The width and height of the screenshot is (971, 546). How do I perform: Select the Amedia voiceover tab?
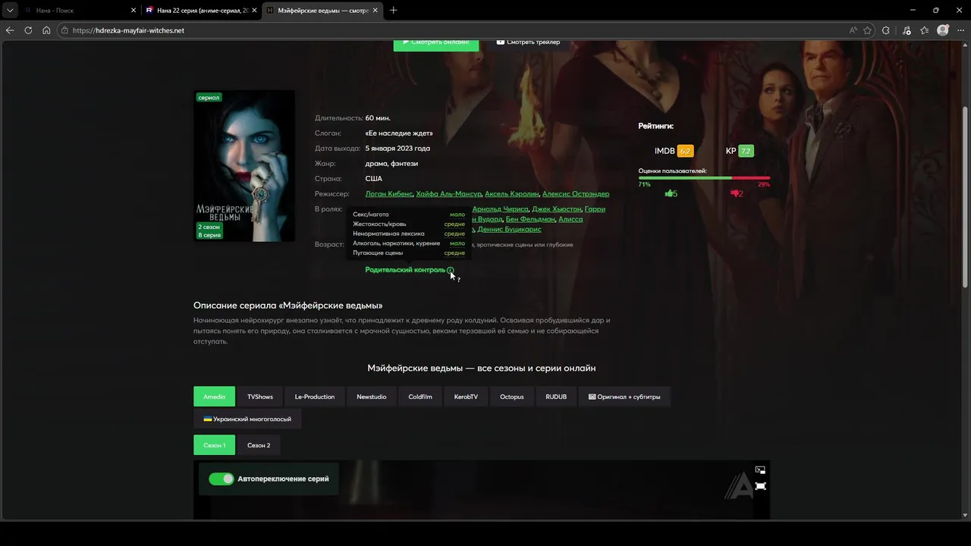pyautogui.click(x=214, y=397)
